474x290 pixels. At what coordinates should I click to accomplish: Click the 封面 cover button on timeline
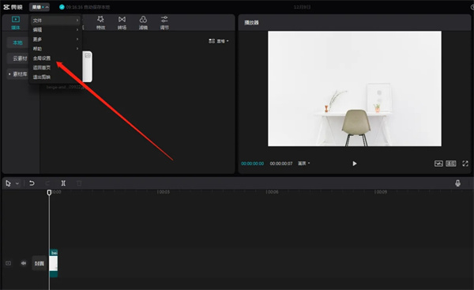39,263
